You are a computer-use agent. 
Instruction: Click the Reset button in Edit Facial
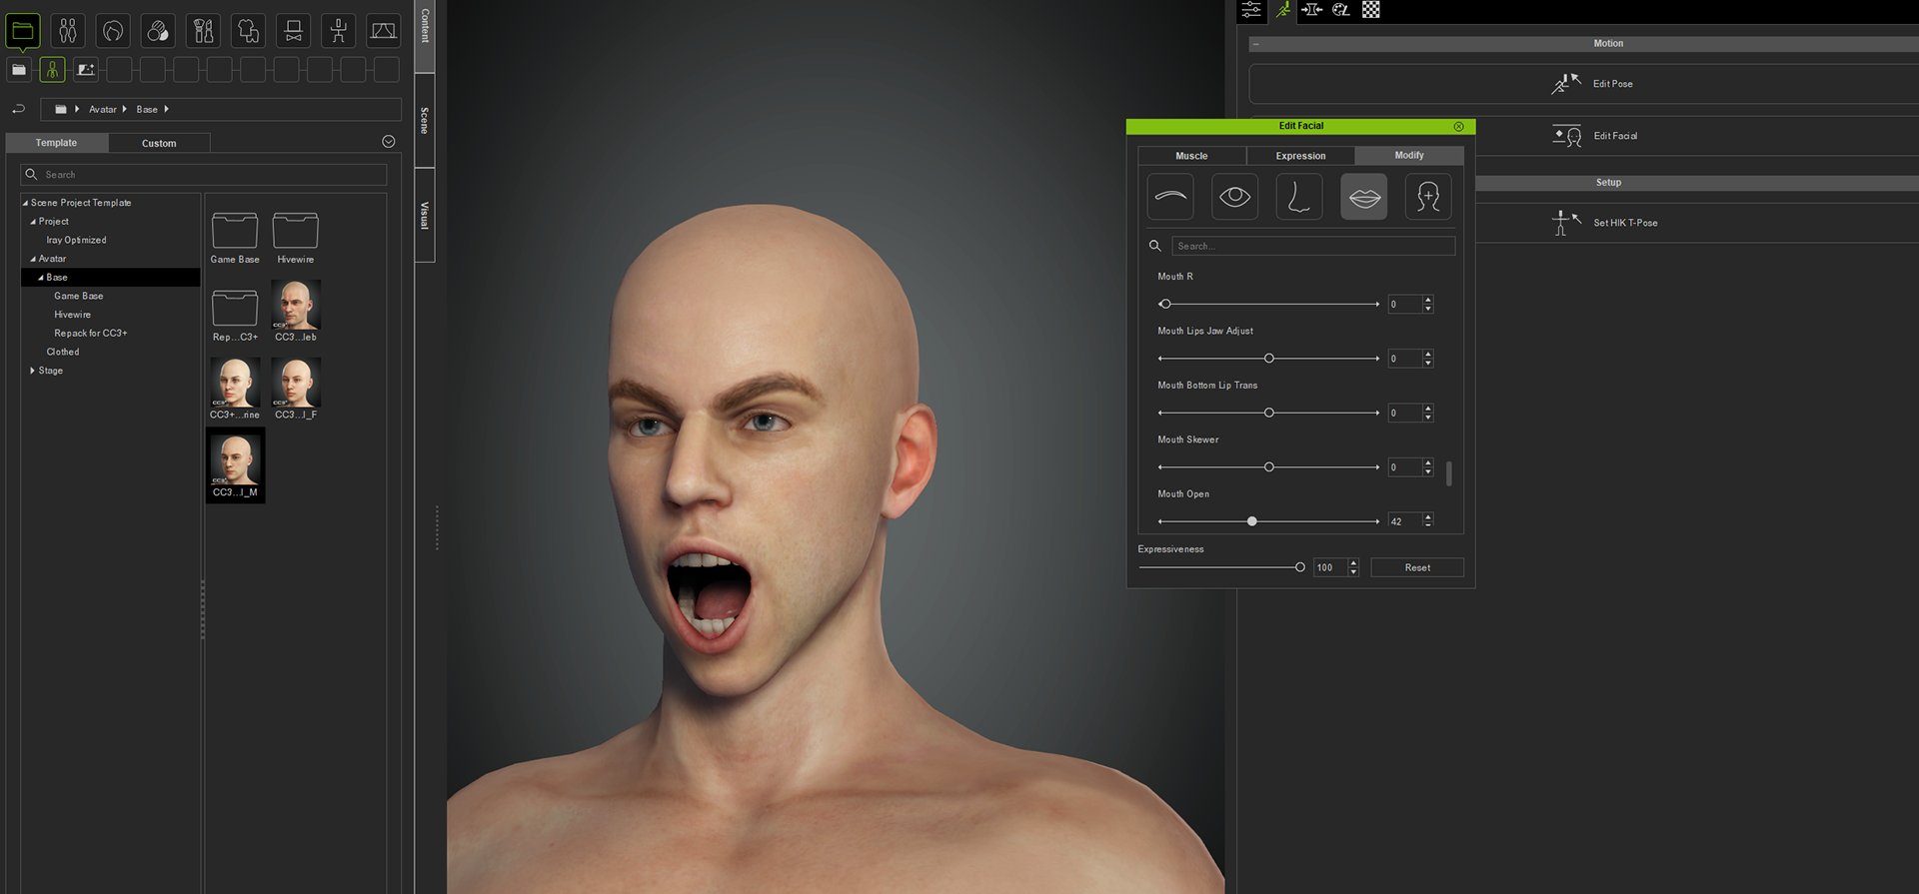click(x=1416, y=567)
